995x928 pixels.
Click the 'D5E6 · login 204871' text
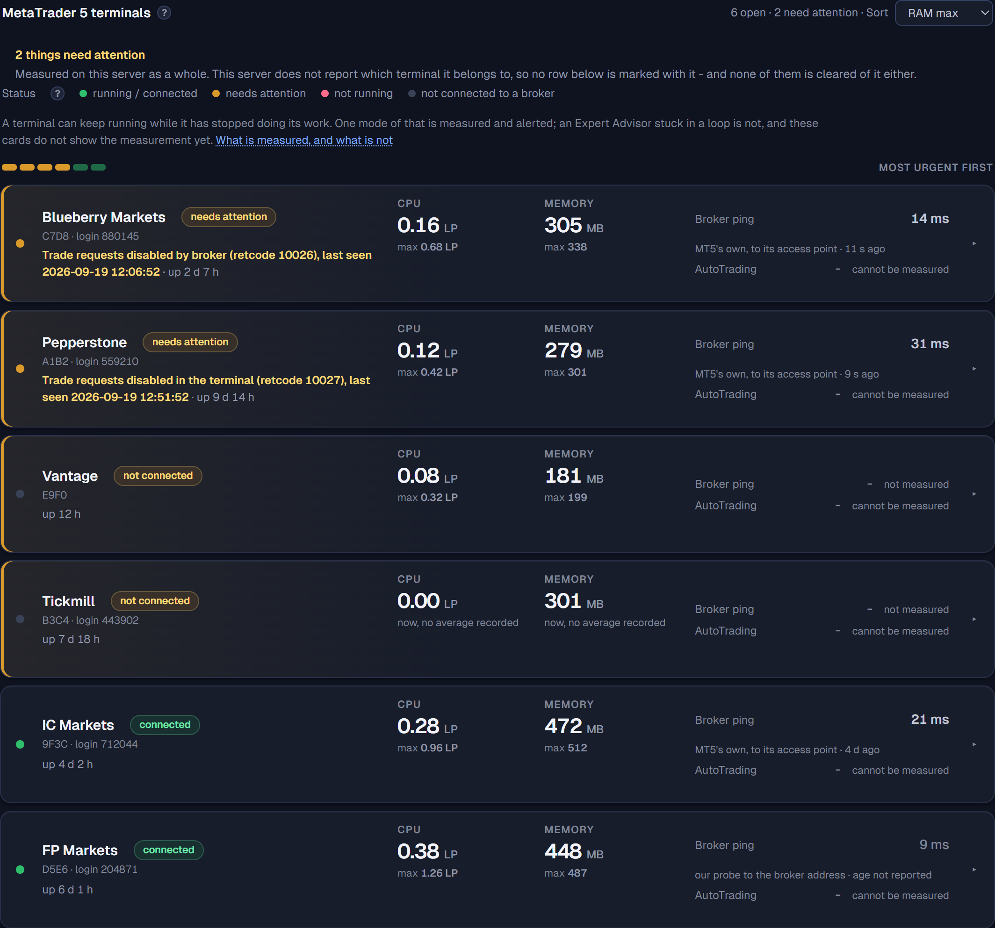[90, 870]
